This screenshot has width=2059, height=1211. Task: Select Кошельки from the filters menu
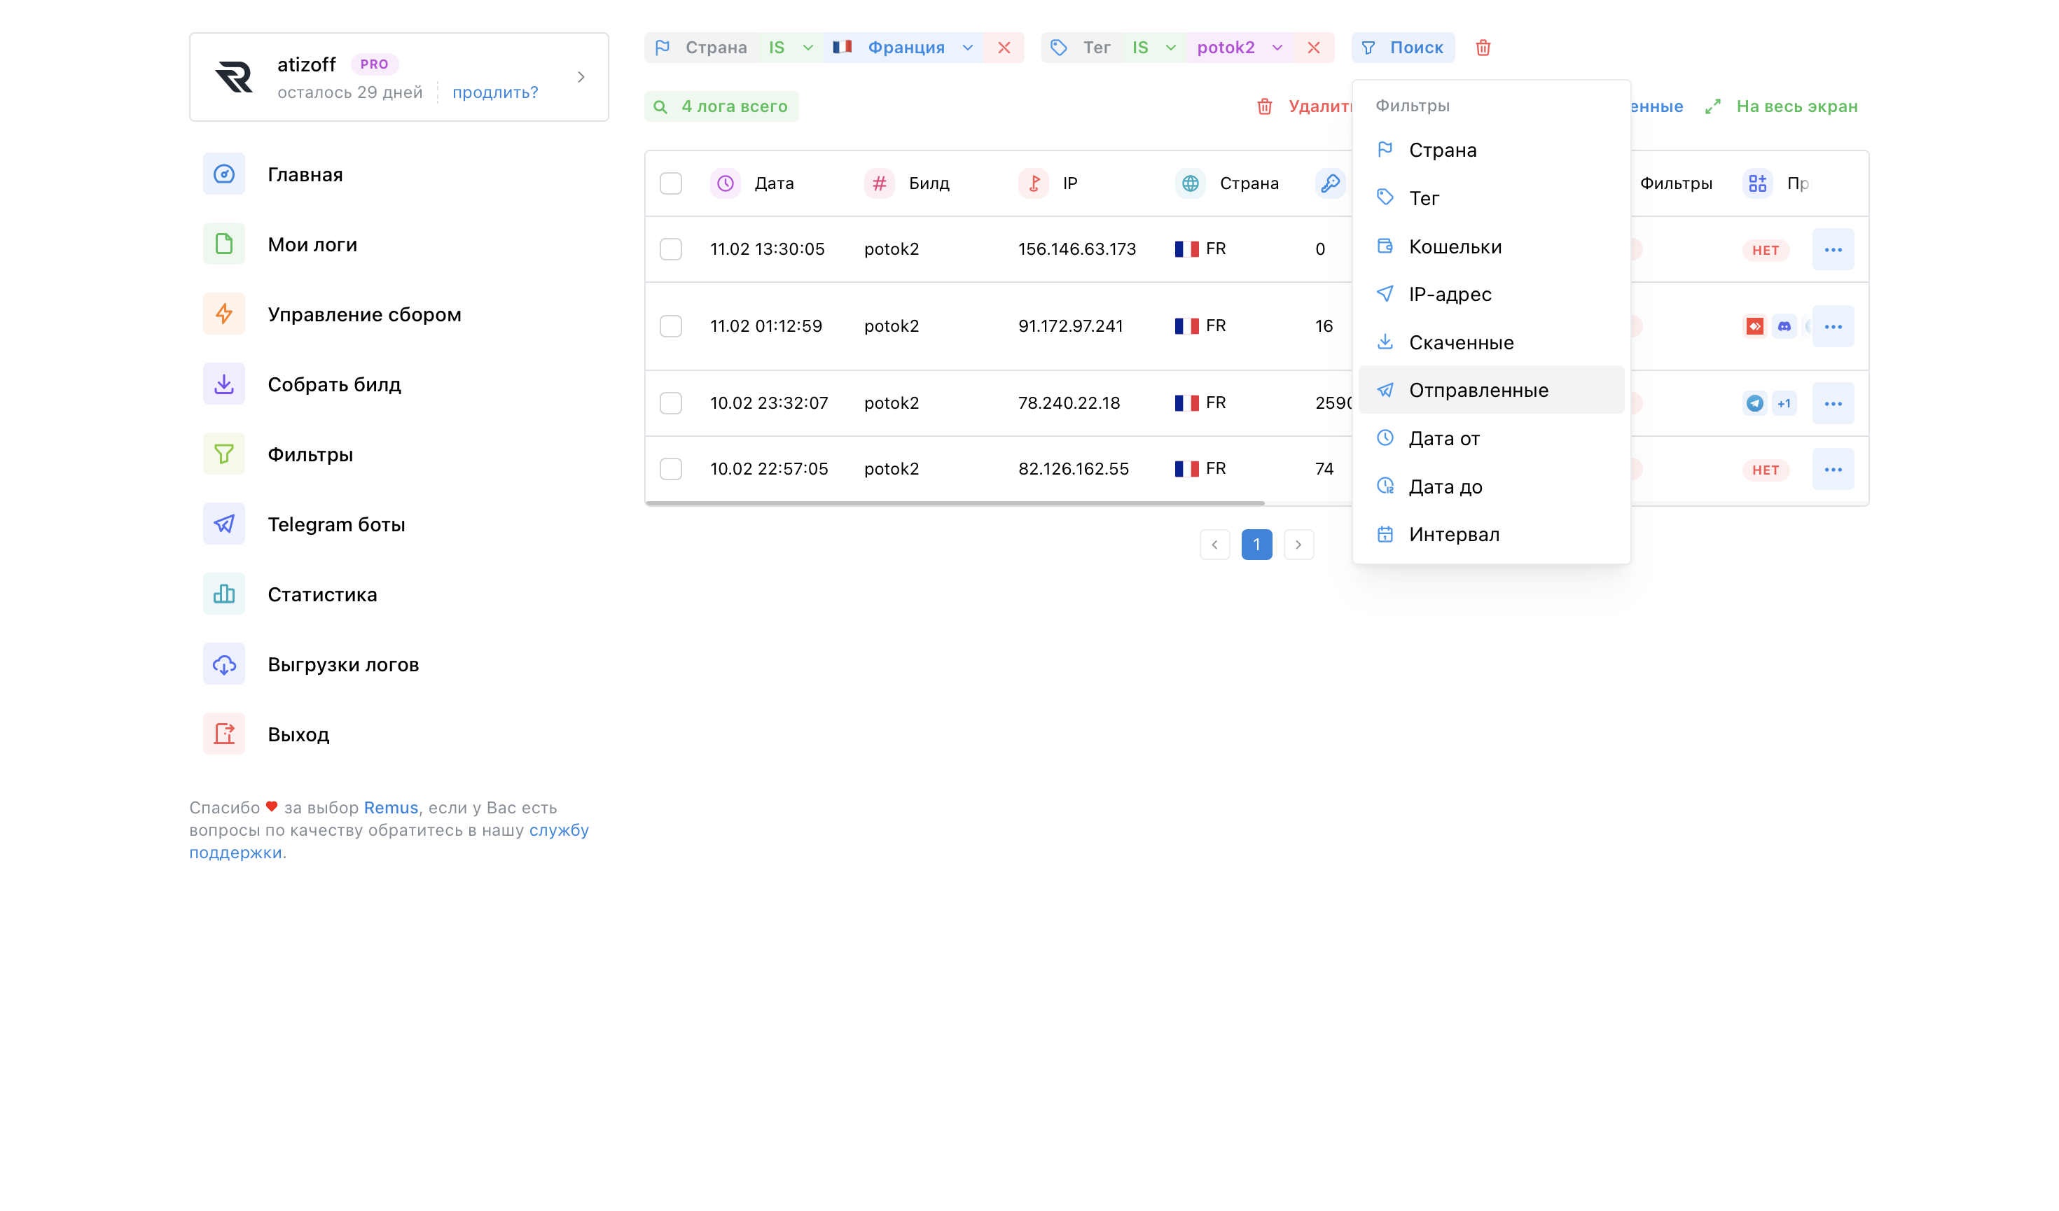1455,246
